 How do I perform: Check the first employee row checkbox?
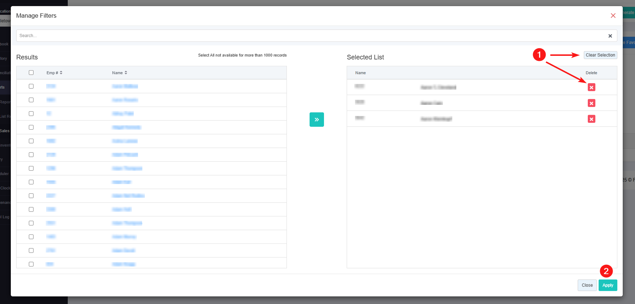[x=31, y=86]
